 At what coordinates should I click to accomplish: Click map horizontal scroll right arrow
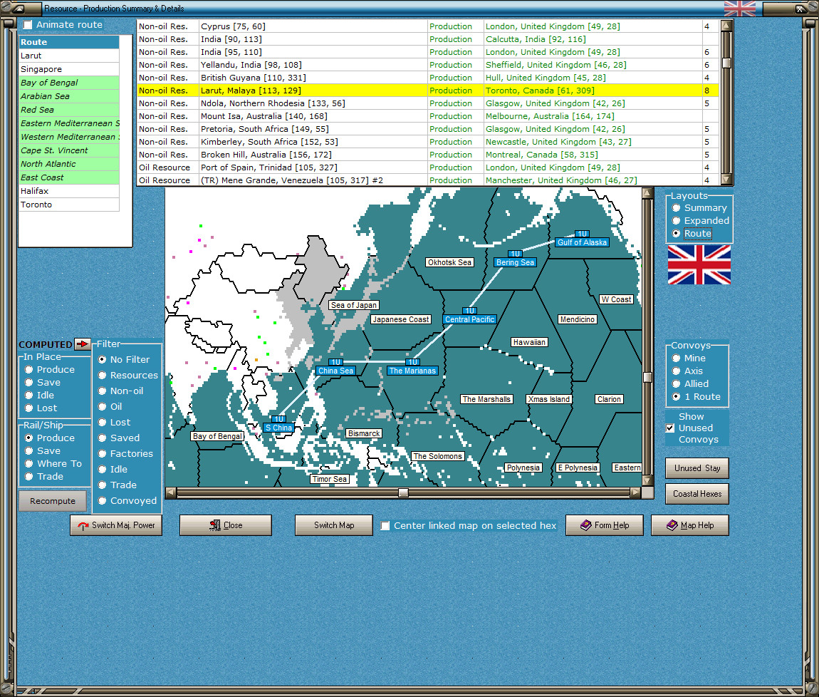[x=635, y=492]
